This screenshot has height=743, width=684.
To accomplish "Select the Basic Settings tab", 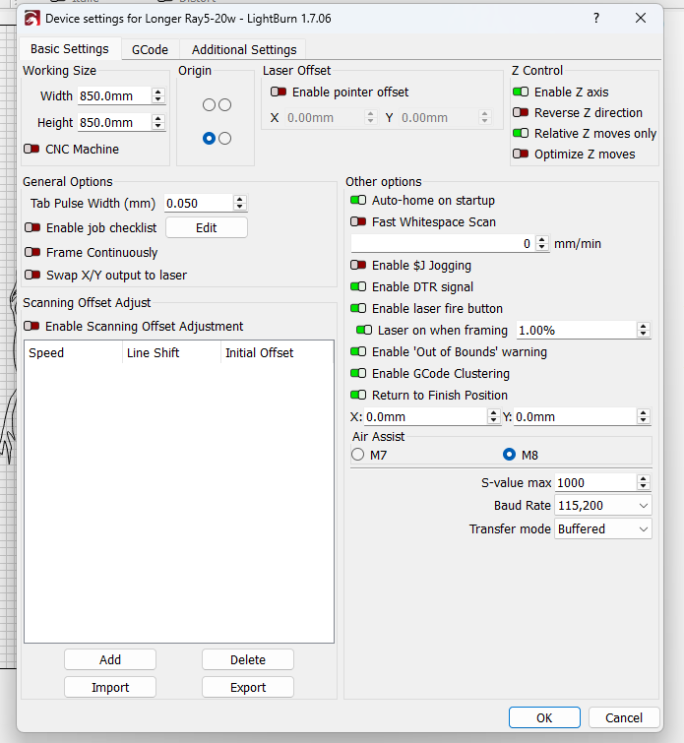I will tap(70, 49).
